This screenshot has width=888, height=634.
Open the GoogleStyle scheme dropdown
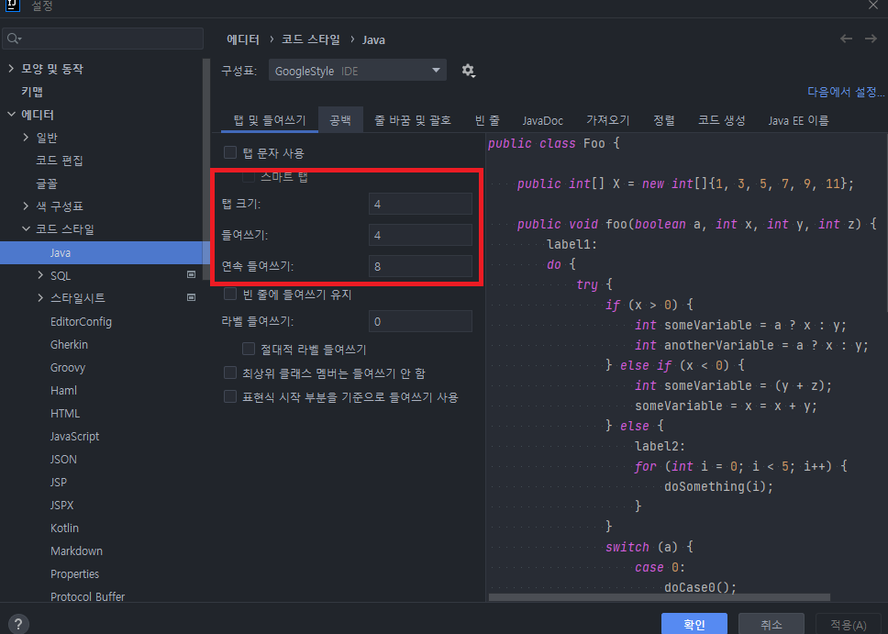[357, 71]
